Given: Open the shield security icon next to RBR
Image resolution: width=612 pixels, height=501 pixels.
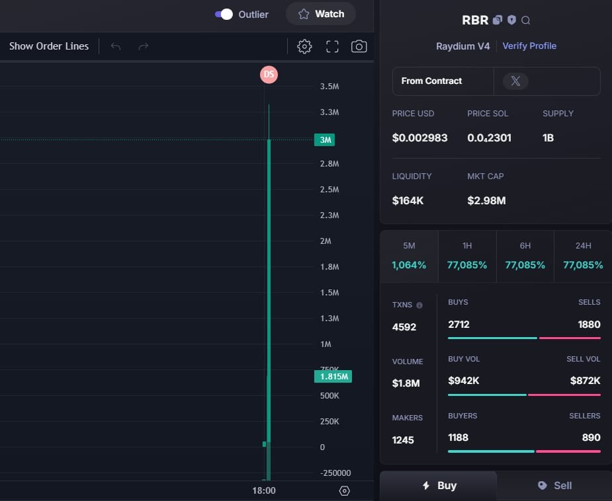Looking at the screenshot, I should pos(511,20).
